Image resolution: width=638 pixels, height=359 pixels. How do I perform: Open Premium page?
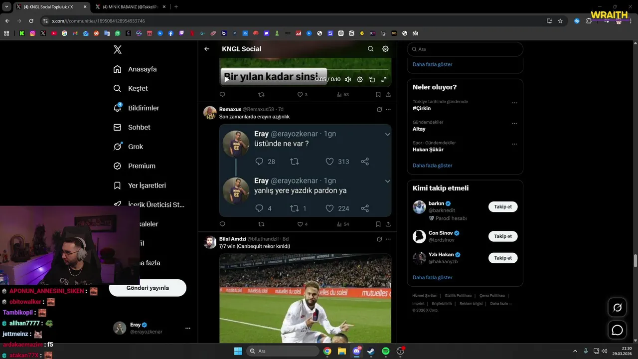tap(134, 166)
